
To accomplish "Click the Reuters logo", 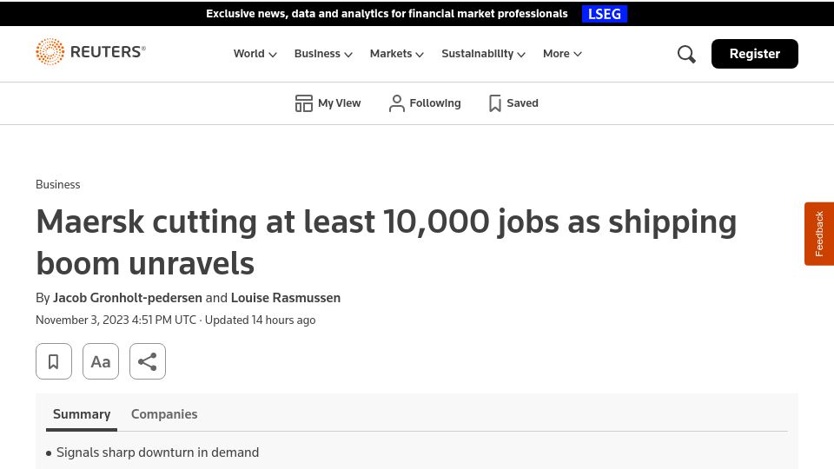I will (90, 51).
